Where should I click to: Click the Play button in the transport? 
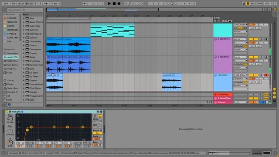[109, 3]
